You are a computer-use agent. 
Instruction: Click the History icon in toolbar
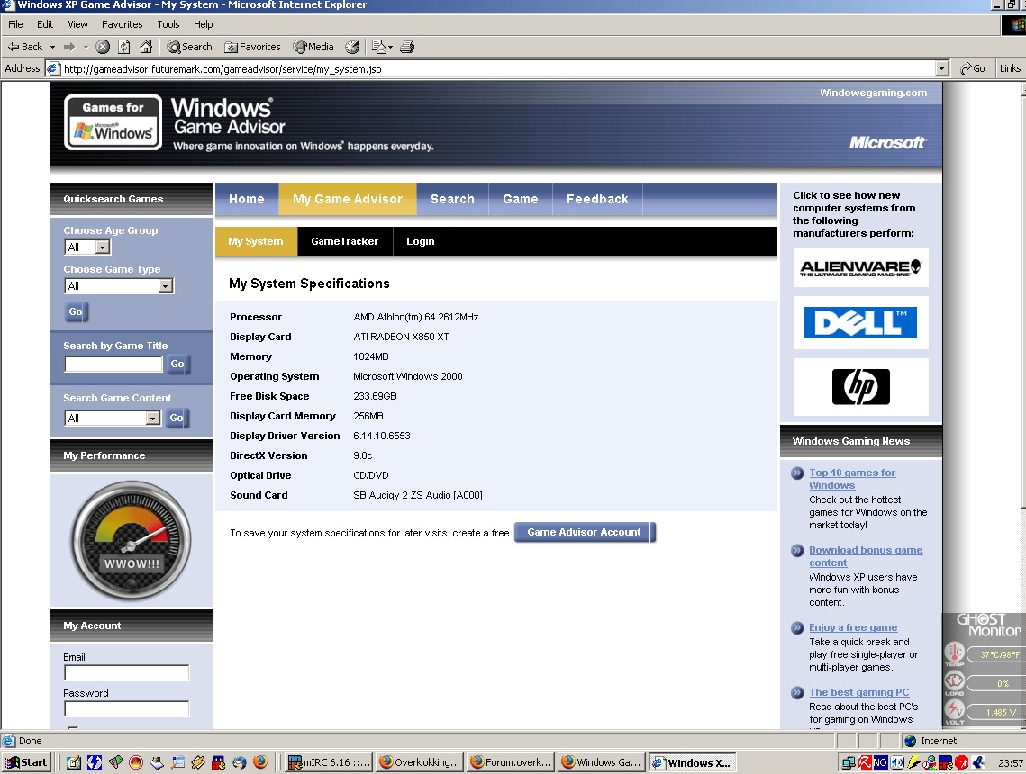click(x=352, y=47)
